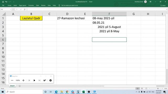Select cell containing 08-may 2021-yil
The width and height of the screenshot is (168, 94).
click(109, 18)
